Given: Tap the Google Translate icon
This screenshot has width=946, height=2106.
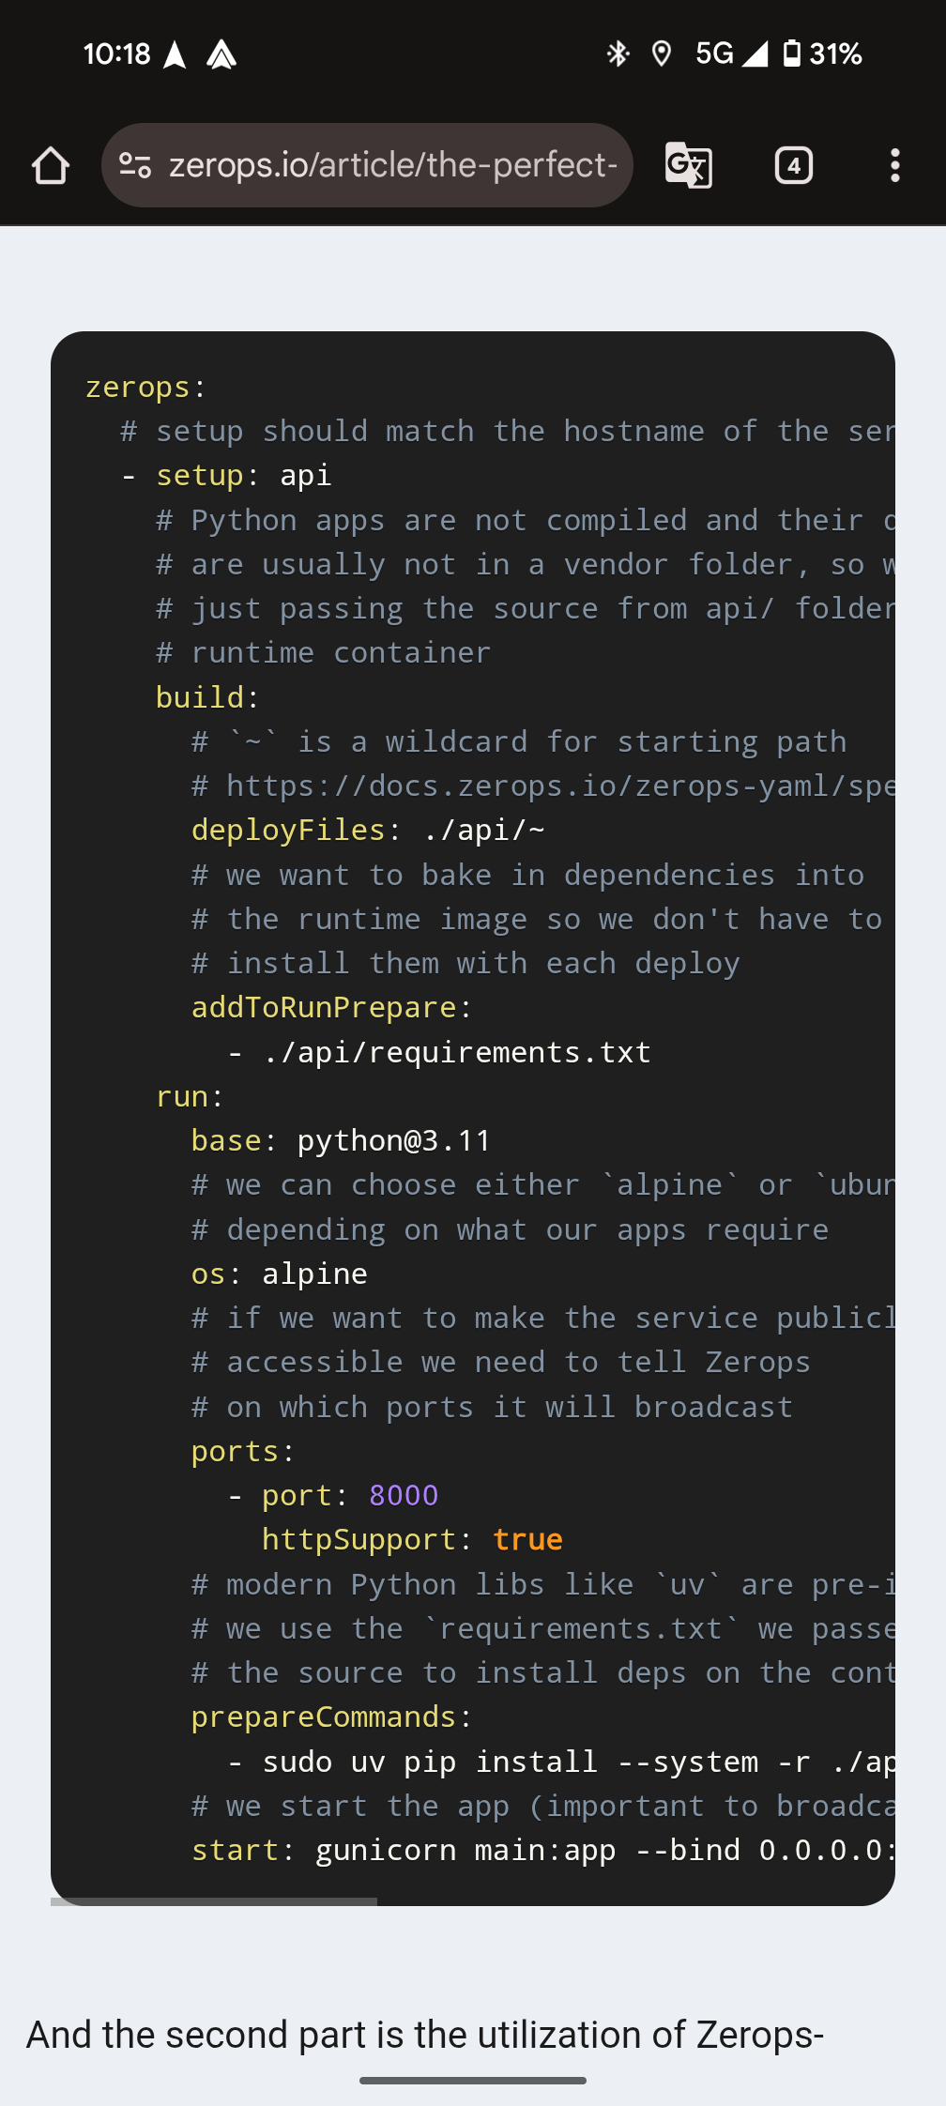Looking at the screenshot, I should pyautogui.click(x=689, y=165).
